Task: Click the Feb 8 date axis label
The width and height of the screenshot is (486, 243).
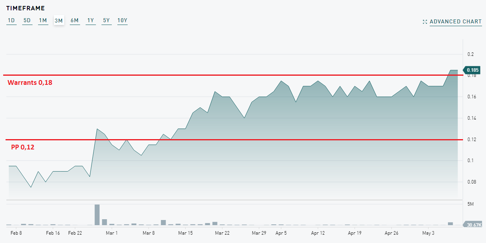Action: point(16,233)
